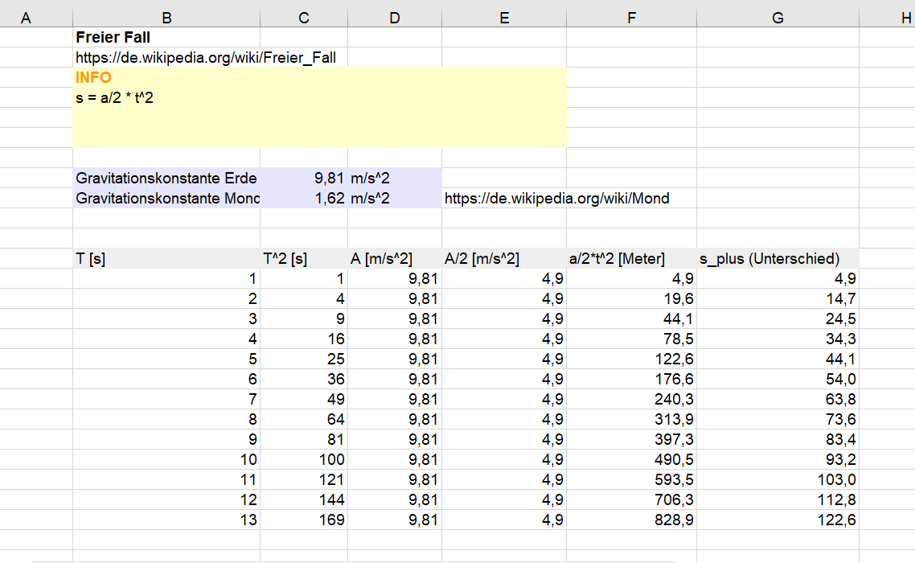Select T value 13 cell
Image resolution: width=915 pixels, height=563 pixels.
point(166,520)
